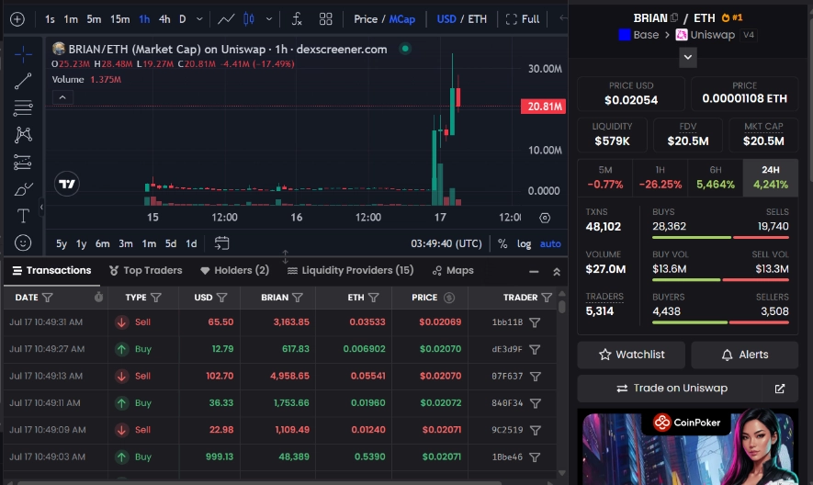Click the TradingView logo on chart

67,184
